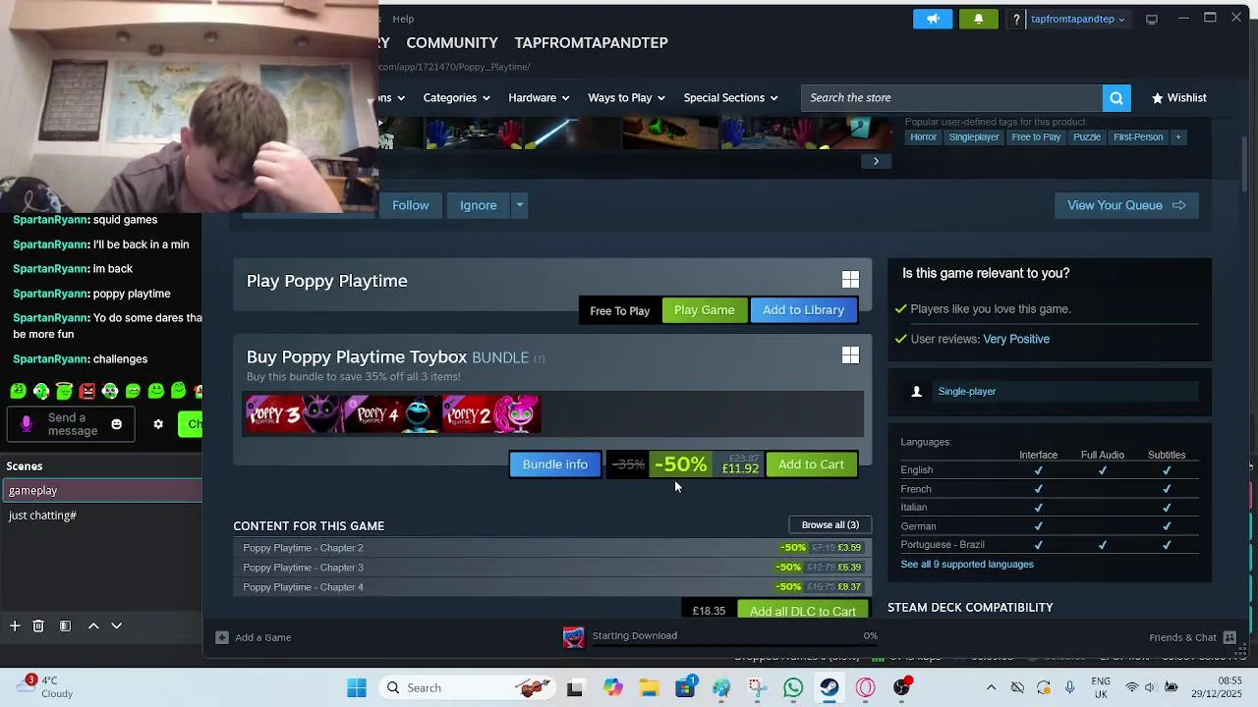The image size is (1258, 707).
Task: Click the Free to Play tag
Action: 1036,137
